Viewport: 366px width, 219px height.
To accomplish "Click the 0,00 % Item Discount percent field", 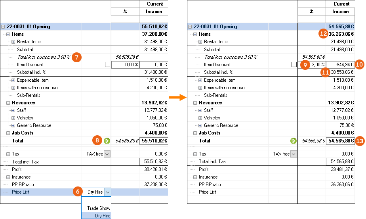I will click(125, 65).
